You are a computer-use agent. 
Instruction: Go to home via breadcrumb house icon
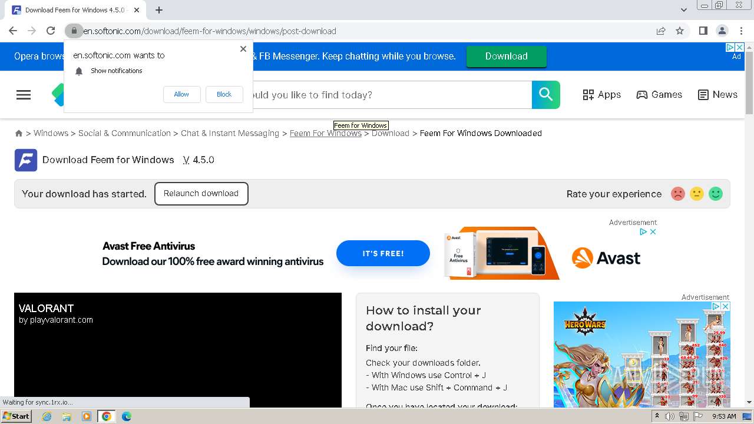19,134
